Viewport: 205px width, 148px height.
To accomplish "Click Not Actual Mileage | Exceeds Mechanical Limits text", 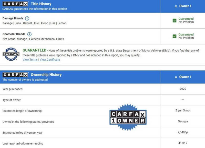I will (x=33, y=39).
